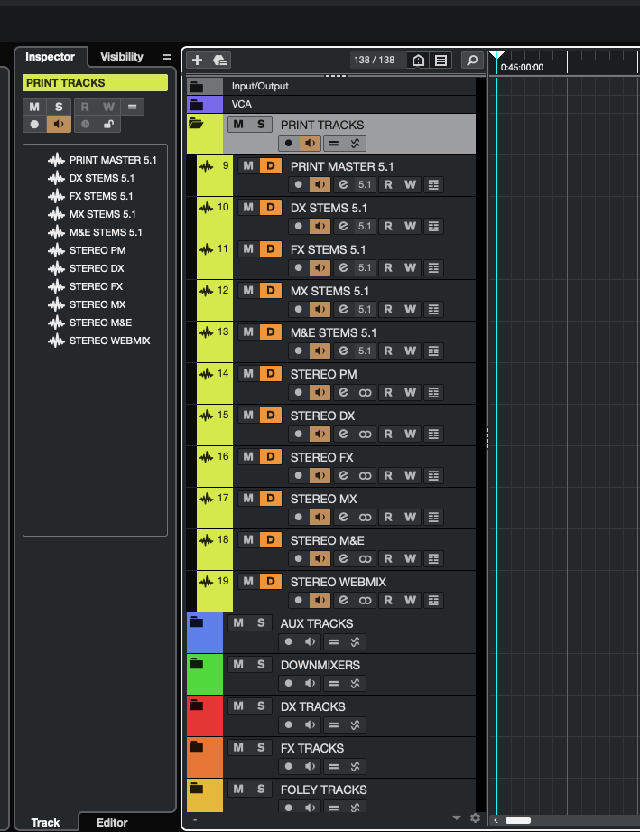Click lanes icon on STEREO MX track
The image size is (640, 832).
pyautogui.click(x=433, y=517)
